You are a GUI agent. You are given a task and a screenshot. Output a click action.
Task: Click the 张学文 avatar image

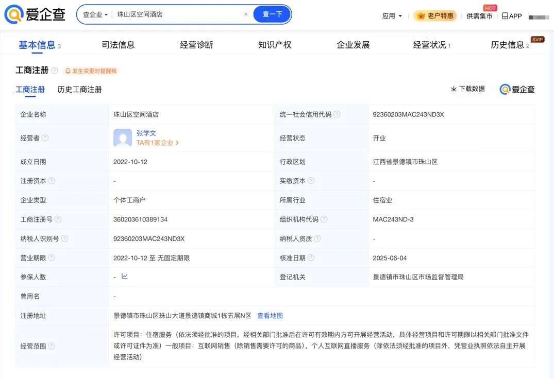[x=123, y=138]
